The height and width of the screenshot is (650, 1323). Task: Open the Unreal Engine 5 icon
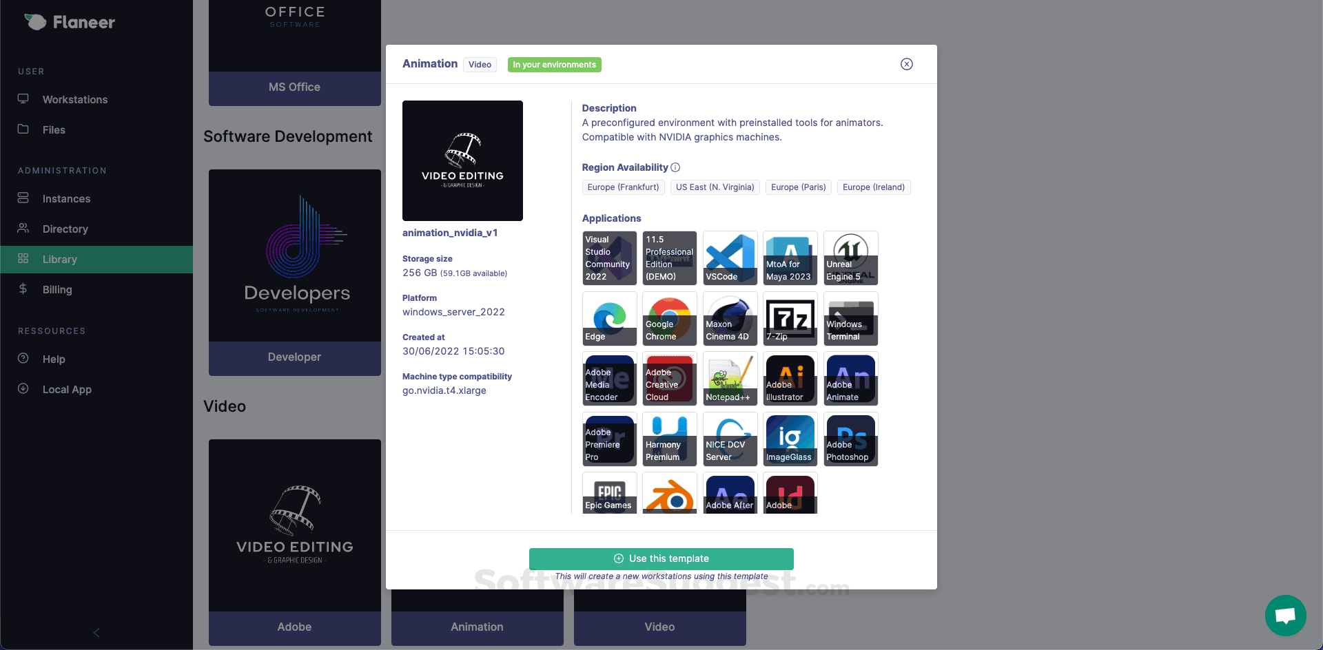[x=850, y=258]
